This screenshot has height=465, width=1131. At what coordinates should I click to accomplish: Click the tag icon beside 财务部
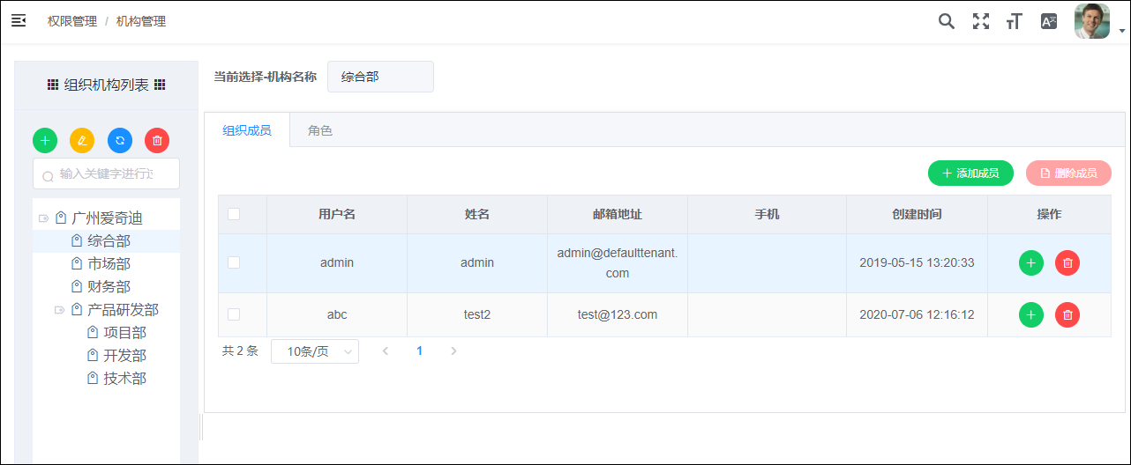click(x=76, y=286)
